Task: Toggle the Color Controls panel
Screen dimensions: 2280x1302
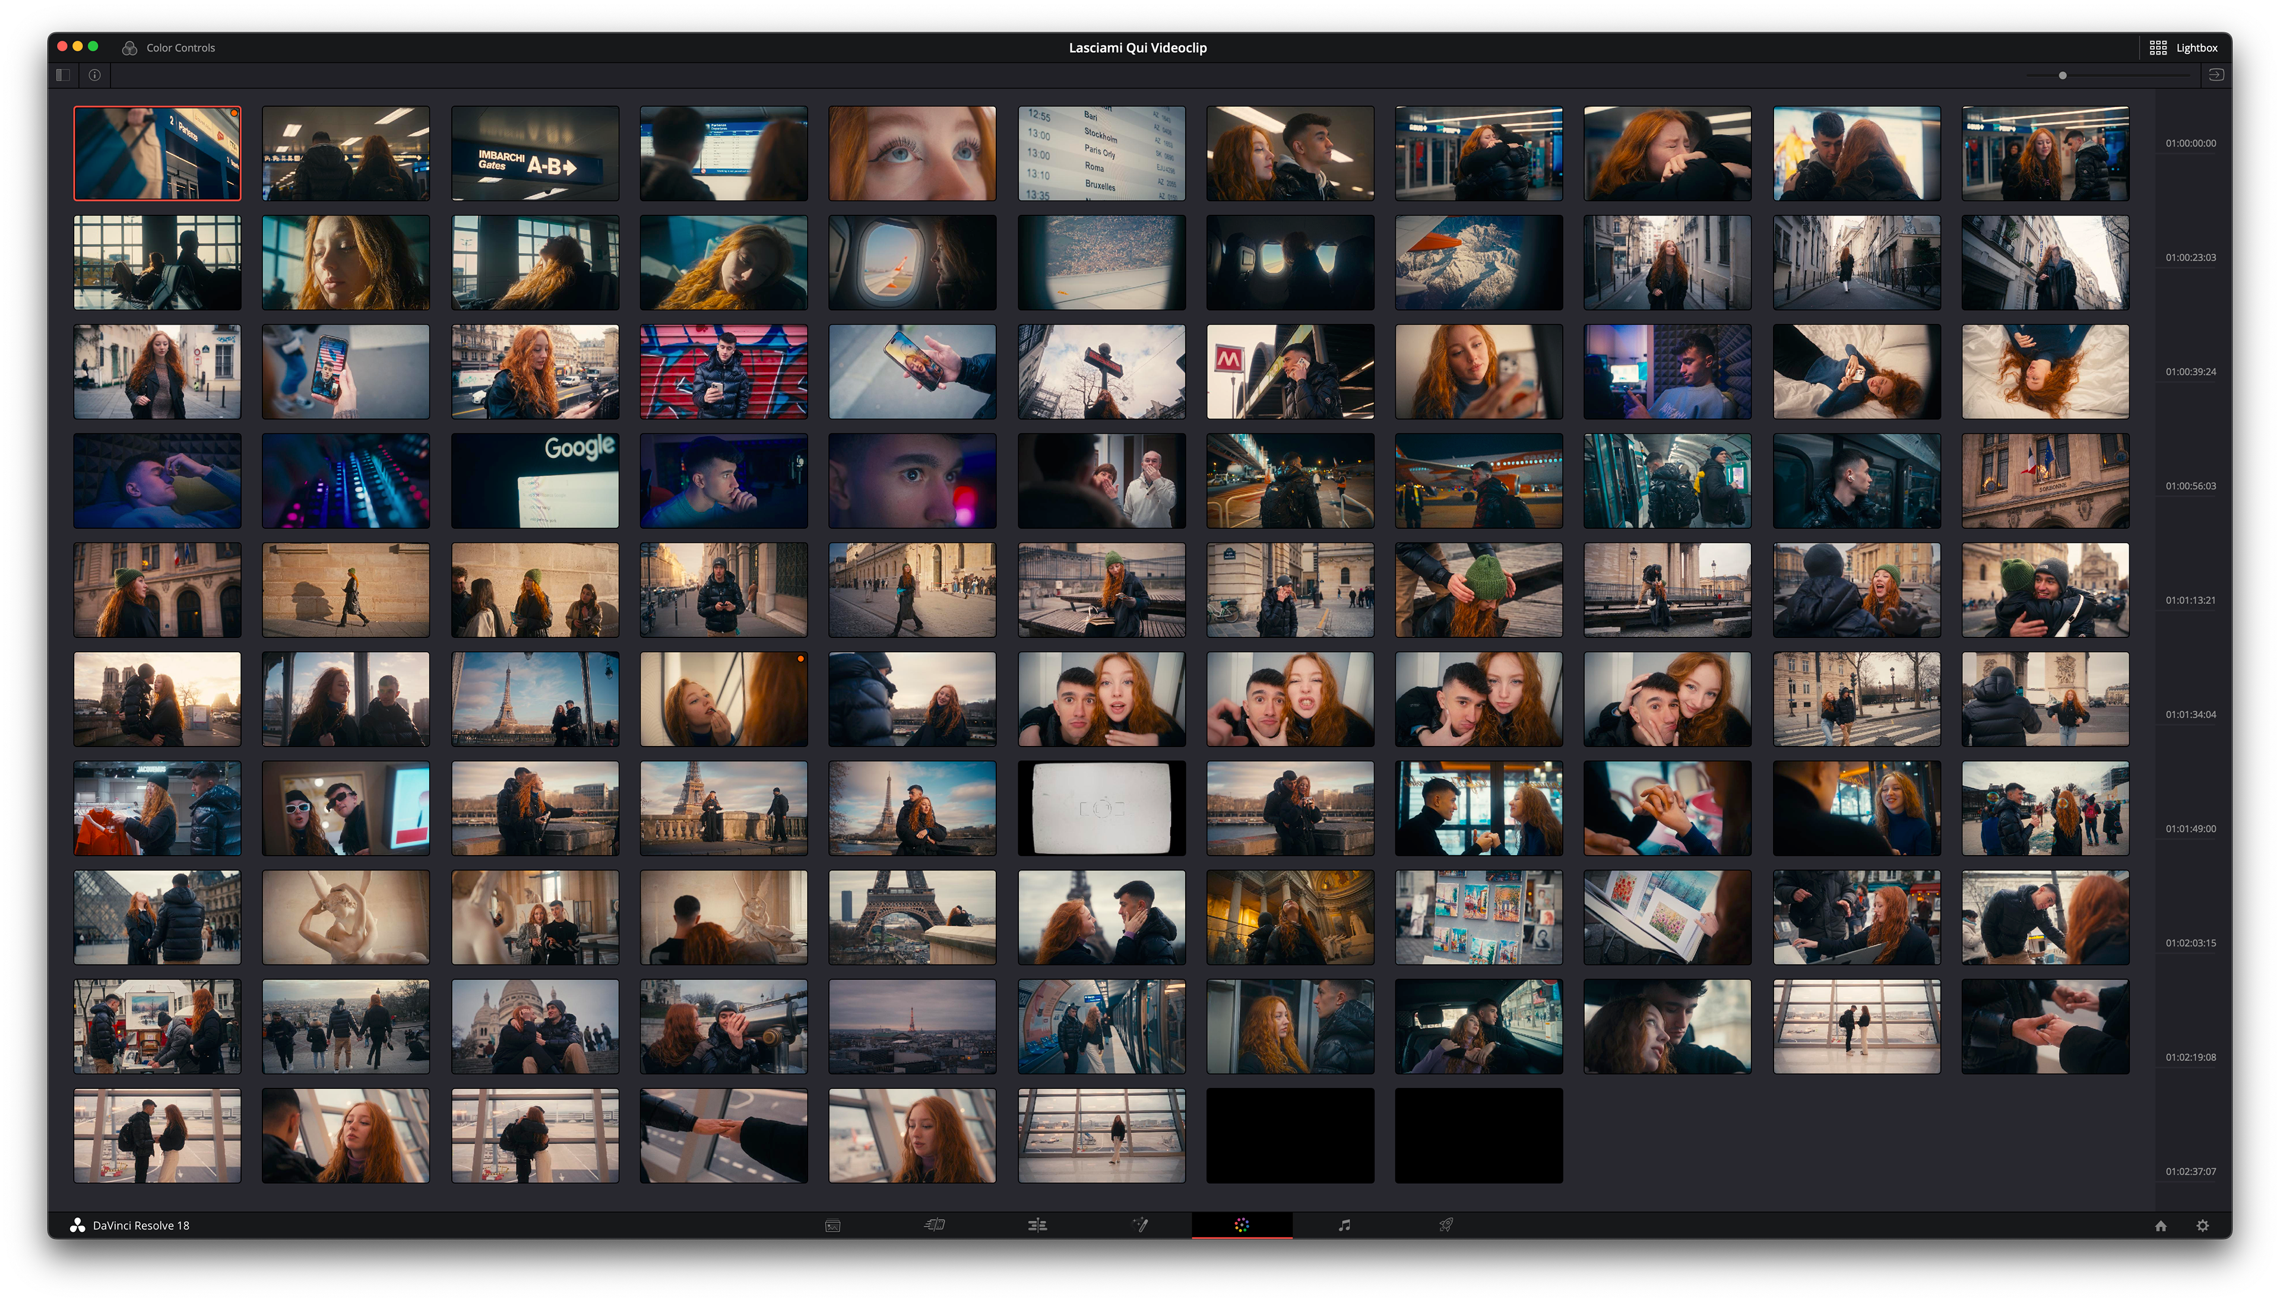Action: (x=169, y=47)
